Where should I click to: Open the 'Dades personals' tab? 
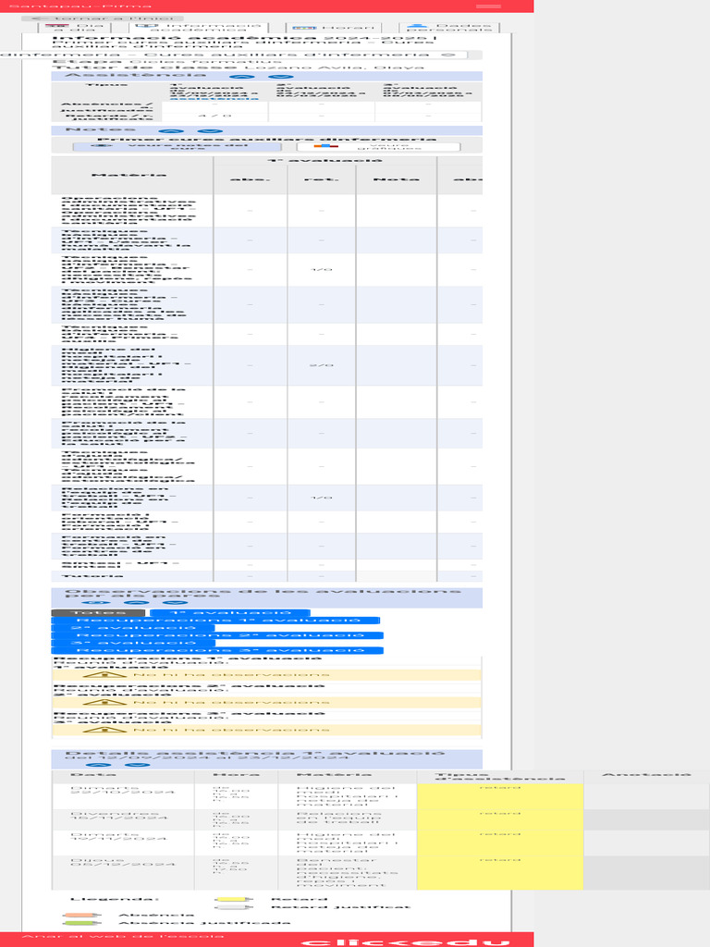[448, 28]
